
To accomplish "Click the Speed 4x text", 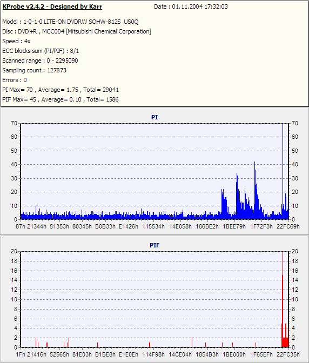I will click(x=16, y=41).
